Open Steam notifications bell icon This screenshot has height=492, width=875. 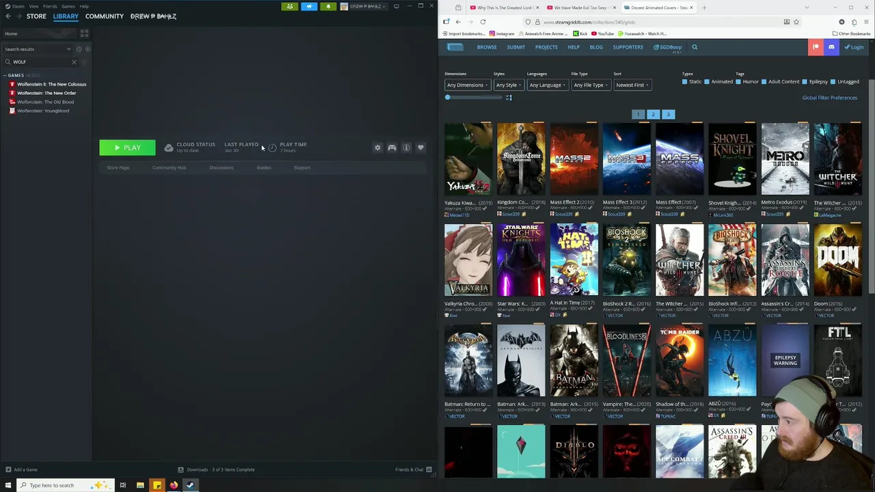328,6
